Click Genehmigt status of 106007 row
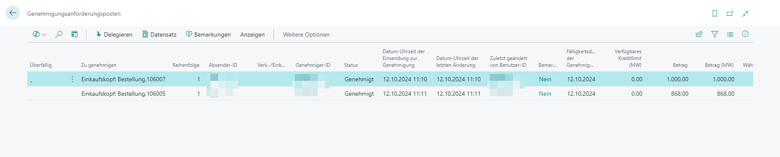 point(359,79)
